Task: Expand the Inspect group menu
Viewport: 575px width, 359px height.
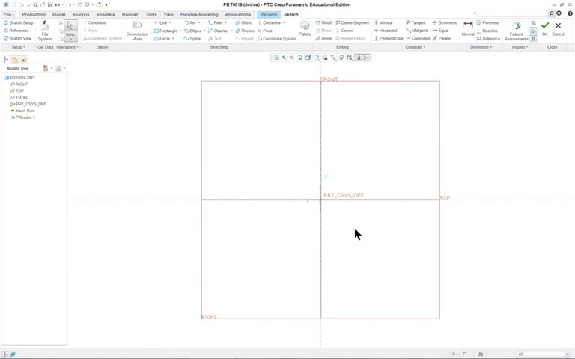Action: (x=520, y=47)
